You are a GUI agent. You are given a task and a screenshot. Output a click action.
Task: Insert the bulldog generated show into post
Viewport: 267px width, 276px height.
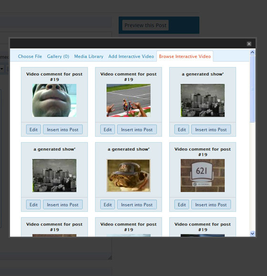click(137, 205)
